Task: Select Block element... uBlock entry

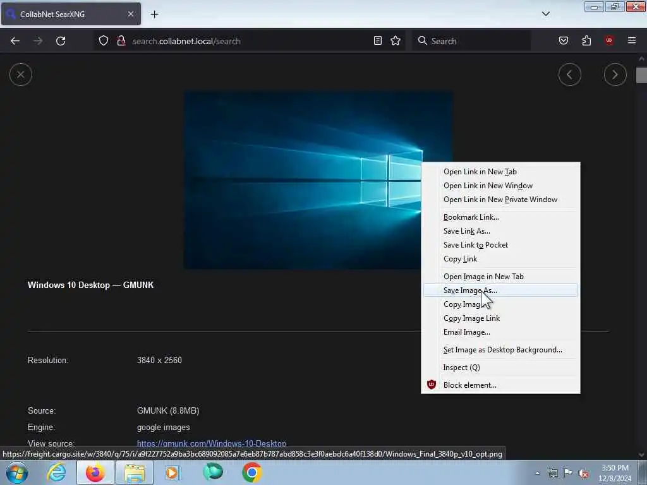Action: 500,385
